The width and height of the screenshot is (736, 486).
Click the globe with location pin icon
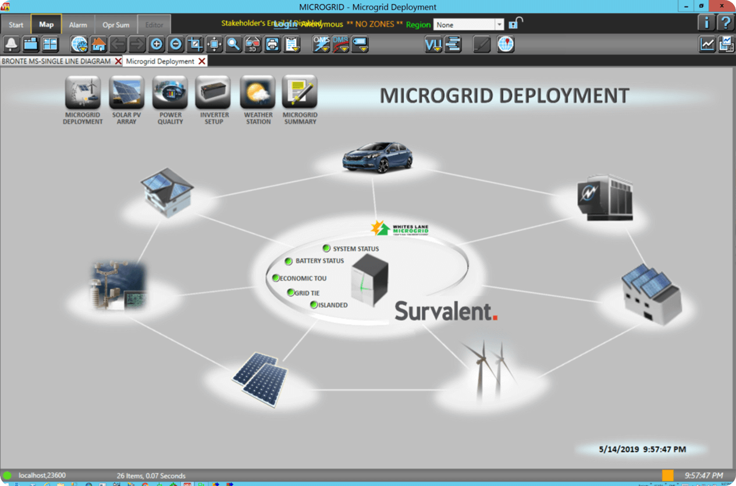tap(506, 44)
